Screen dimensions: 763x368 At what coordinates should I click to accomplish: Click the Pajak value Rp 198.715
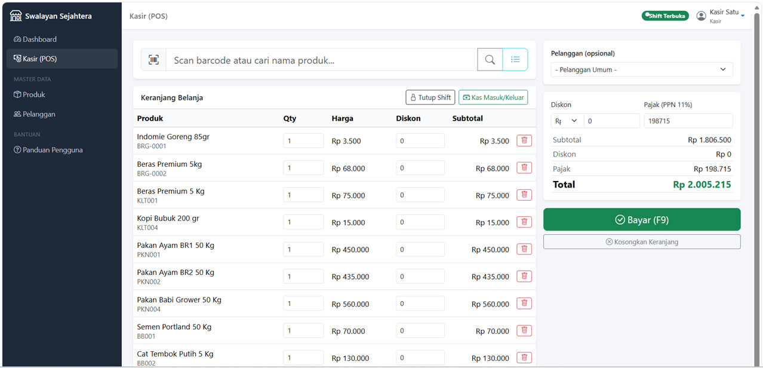(712, 169)
